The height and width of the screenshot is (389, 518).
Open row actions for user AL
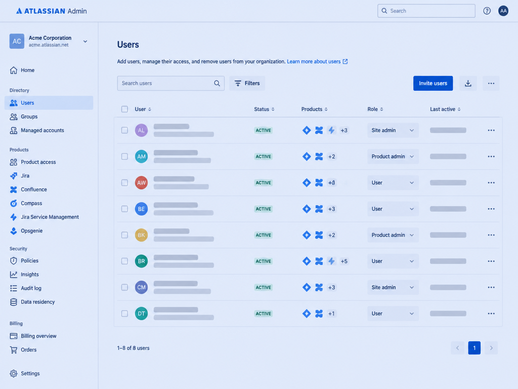click(491, 130)
